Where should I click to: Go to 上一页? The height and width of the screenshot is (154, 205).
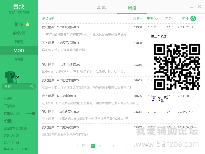(80, 146)
